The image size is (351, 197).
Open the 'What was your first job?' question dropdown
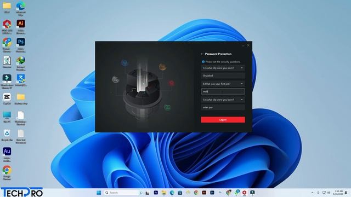point(223,84)
